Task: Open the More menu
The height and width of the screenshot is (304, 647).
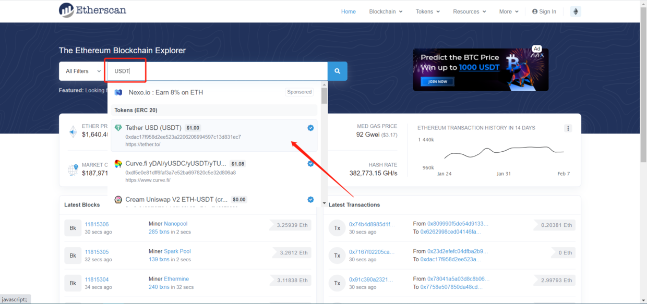Action: pos(509,11)
